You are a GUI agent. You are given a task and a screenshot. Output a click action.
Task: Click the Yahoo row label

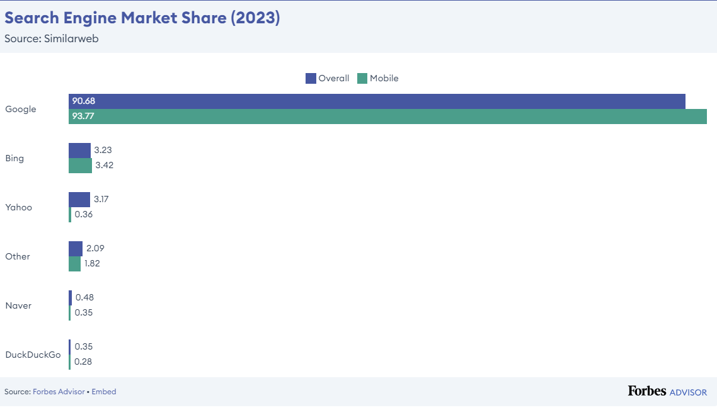point(19,207)
